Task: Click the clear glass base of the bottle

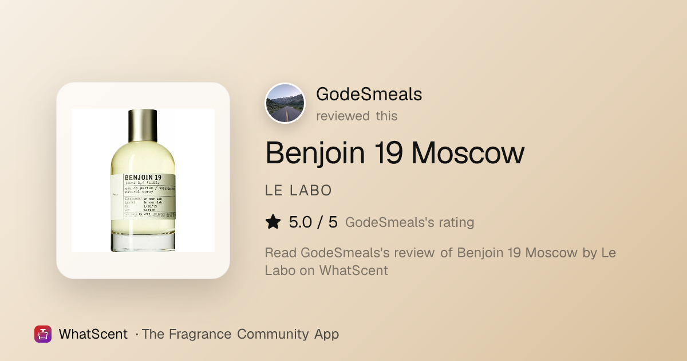Action: click(x=143, y=242)
